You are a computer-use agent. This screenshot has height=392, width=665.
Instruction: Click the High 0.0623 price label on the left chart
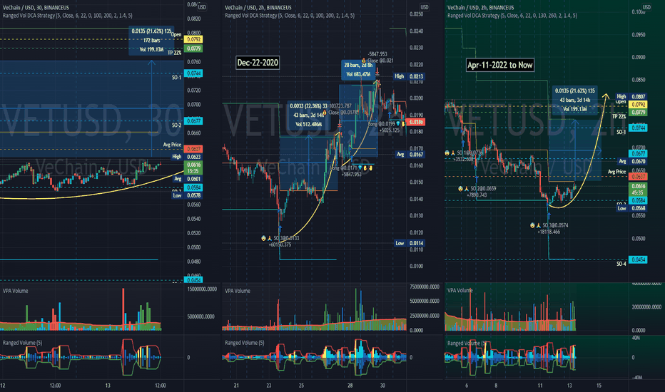193,157
